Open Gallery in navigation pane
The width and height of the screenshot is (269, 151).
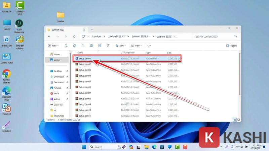click(x=56, y=60)
